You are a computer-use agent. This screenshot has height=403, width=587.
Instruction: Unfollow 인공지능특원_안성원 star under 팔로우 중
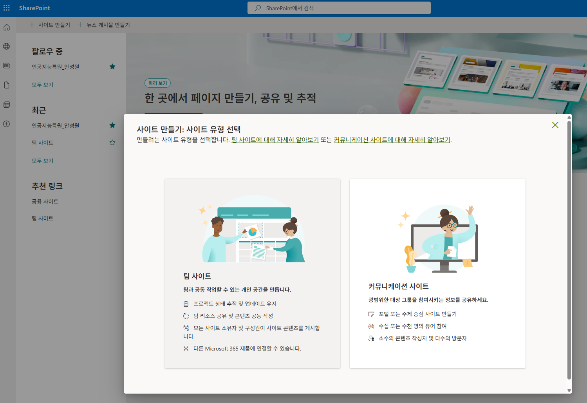point(112,67)
